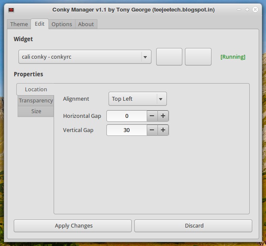Open the widget dropdown showing cali conky - conkyrc
Screen dimensions: 266x246
85,57
